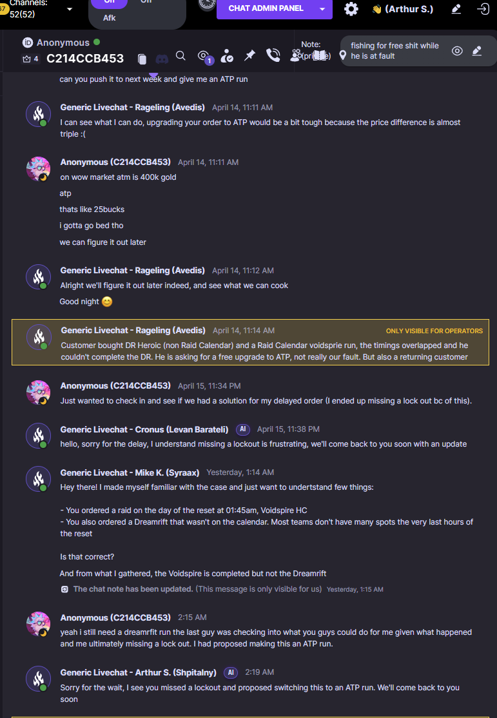Open search in this chat
Image resolution: width=497 pixels, height=718 pixels.
tap(181, 56)
